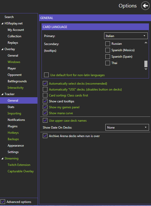Check the Russian secondary language box
The width and height of the screenshot is (151, 206).
coord(108,44)
